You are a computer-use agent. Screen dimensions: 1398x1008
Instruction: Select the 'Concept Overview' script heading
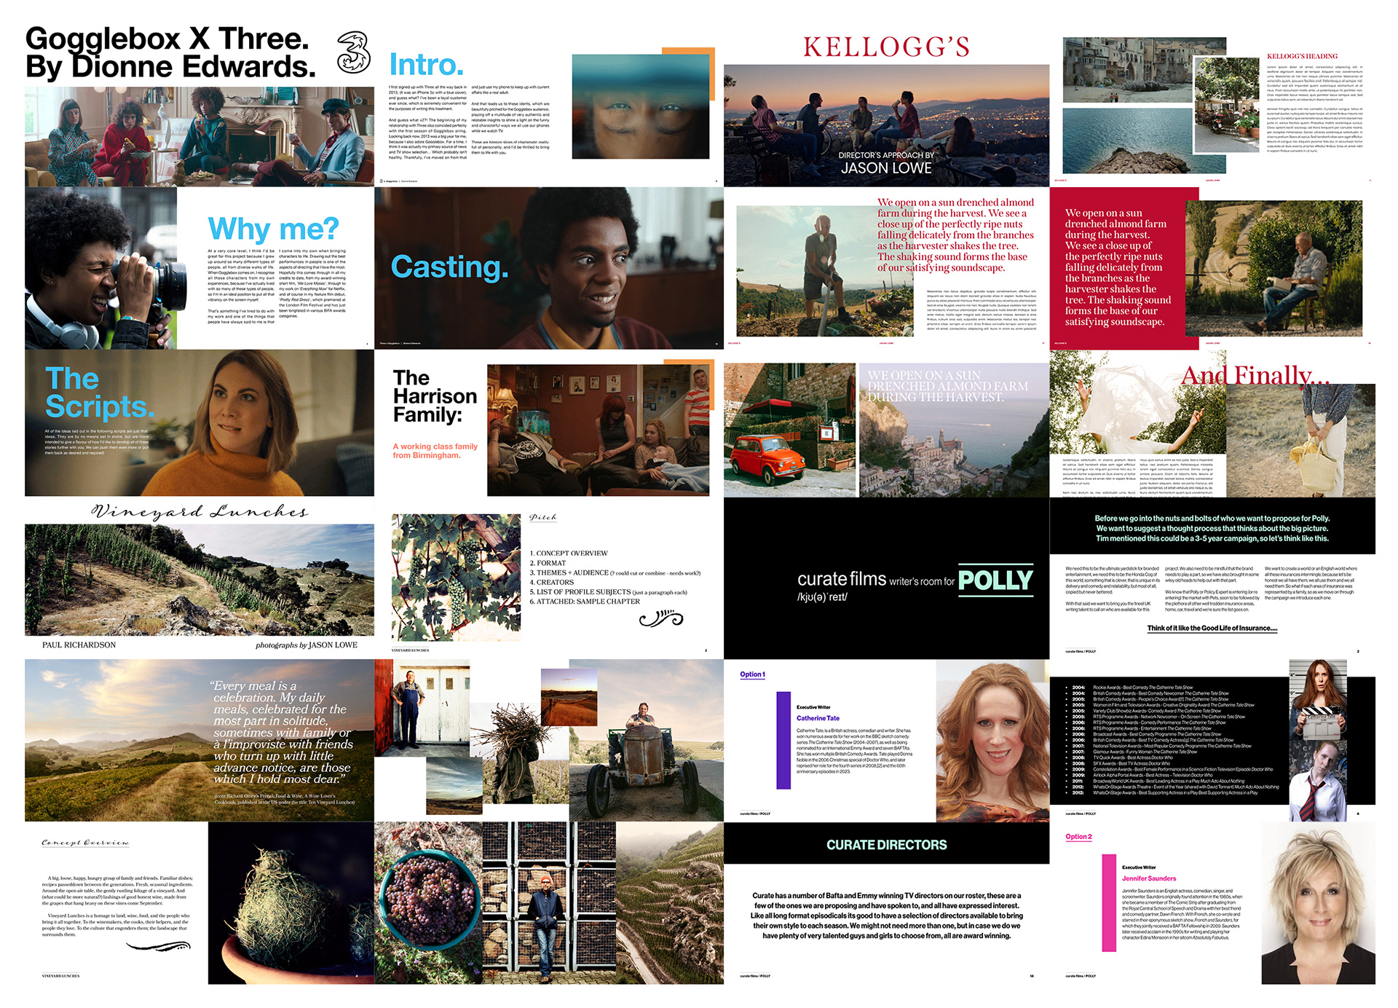pyautogui.click(x=85, y=843)
